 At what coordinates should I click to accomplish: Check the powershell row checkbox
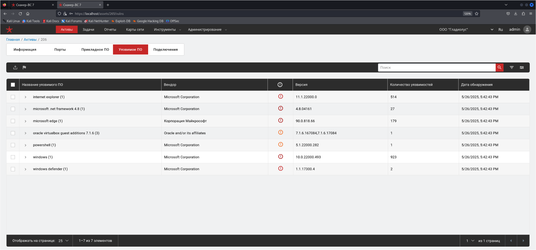click(x=13, y=145)
